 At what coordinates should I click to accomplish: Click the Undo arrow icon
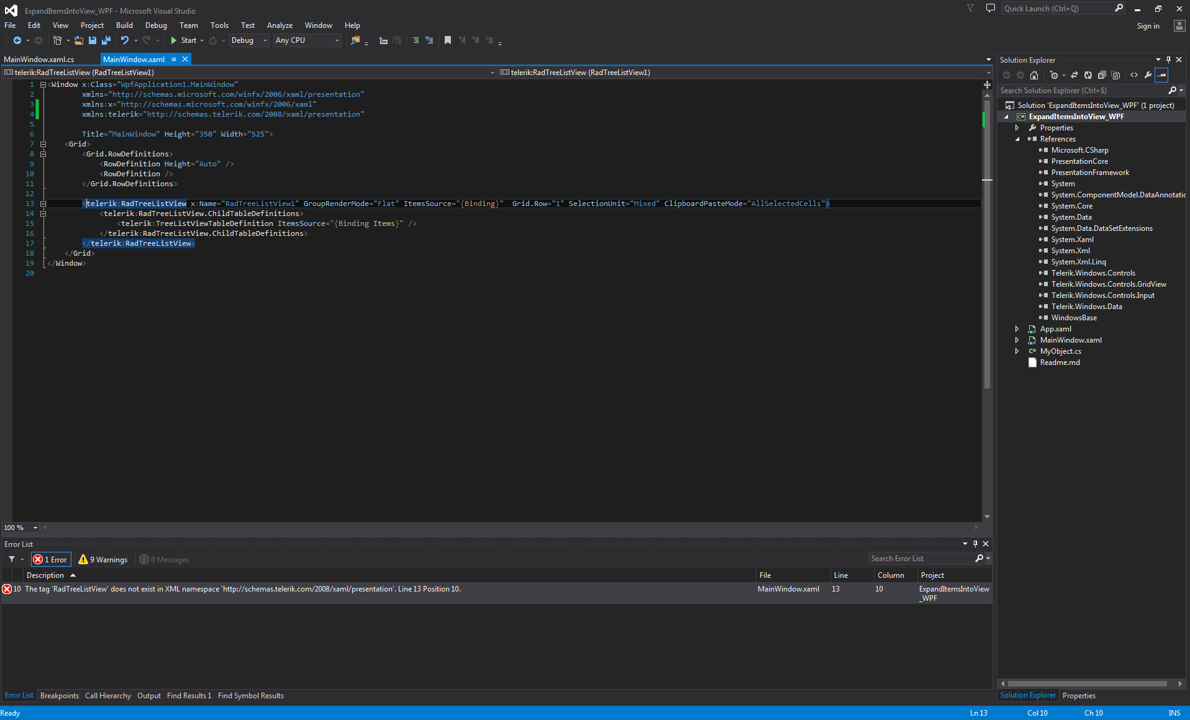(x=125, y=40)
